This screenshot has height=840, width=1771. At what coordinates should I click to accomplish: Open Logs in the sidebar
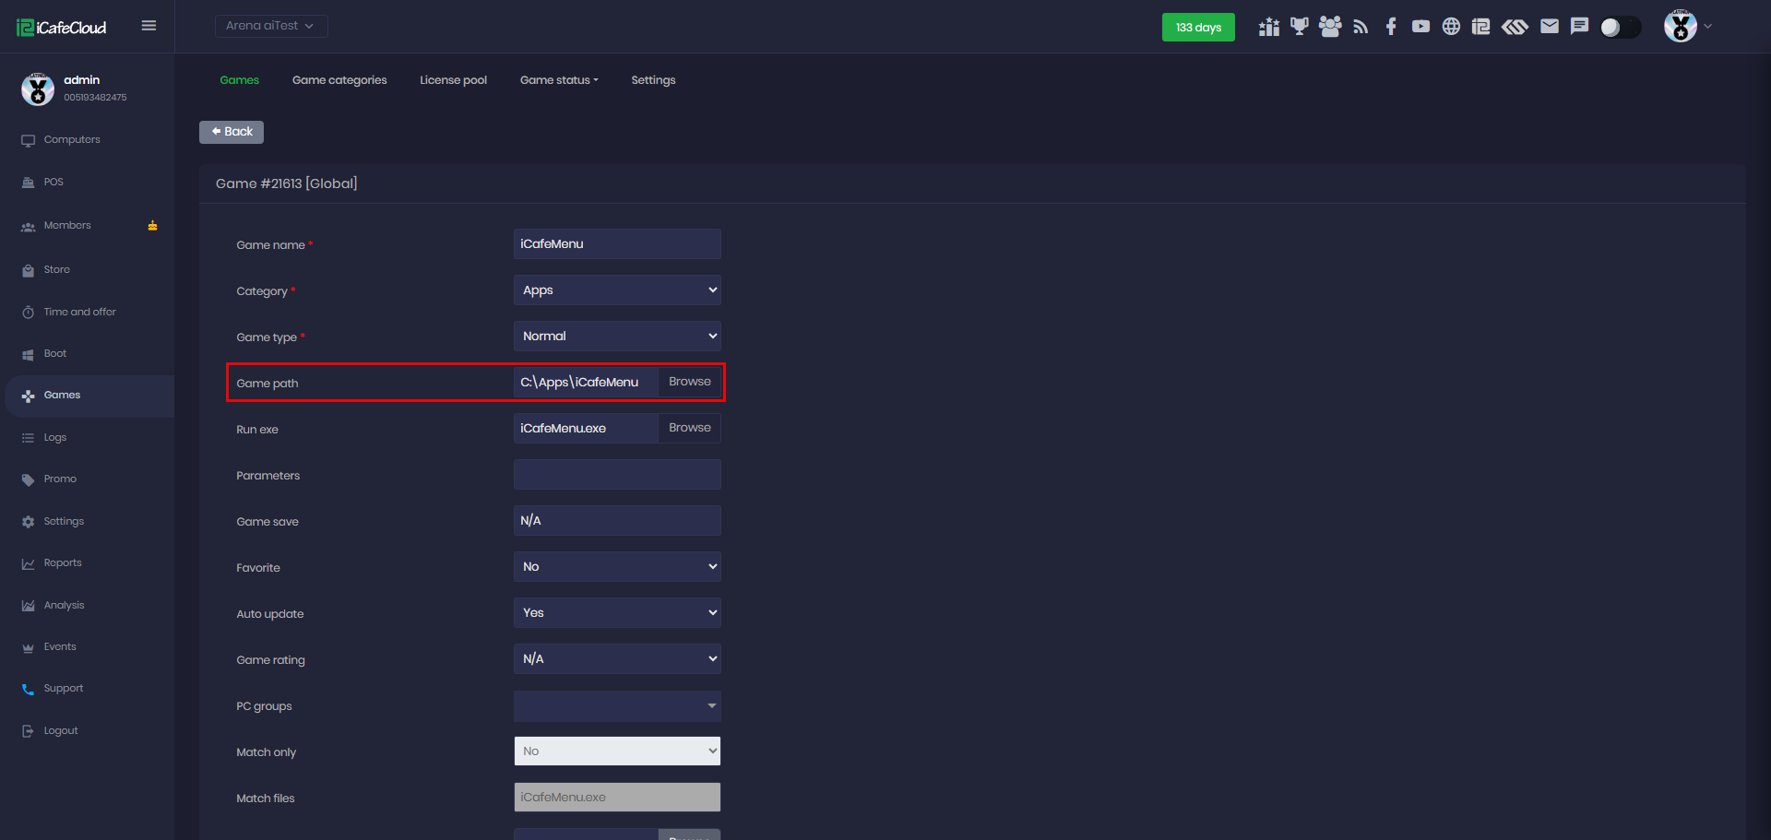(54, 438)
